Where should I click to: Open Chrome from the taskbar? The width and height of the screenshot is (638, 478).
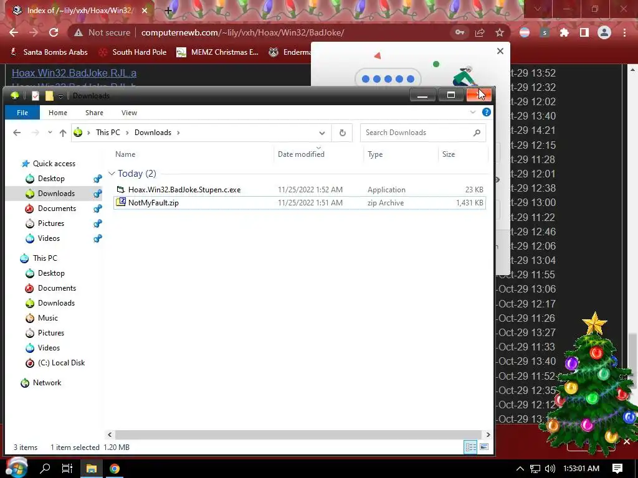tap(115, 468)
